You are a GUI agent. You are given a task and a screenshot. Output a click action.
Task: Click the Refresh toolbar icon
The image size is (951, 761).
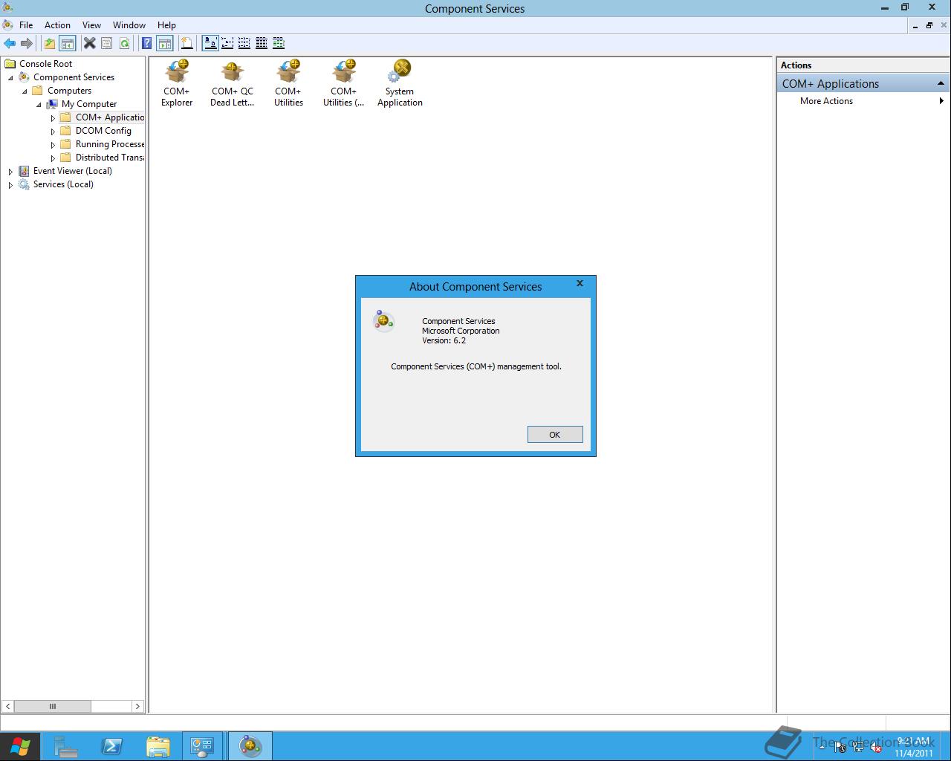[x=124, y=43]
